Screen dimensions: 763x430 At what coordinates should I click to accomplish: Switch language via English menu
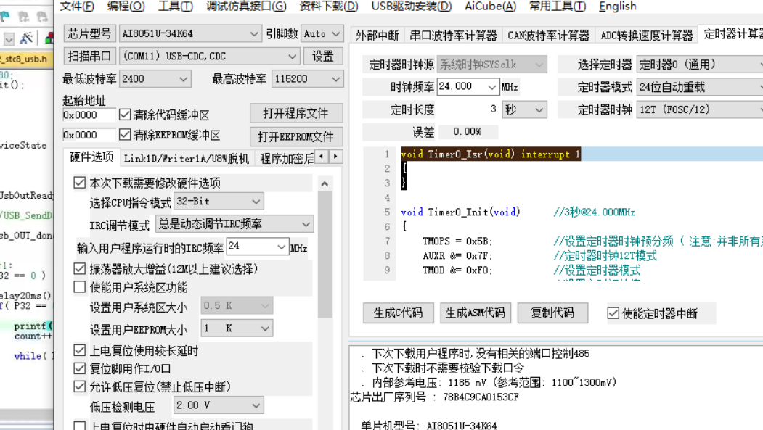[618, 7]
